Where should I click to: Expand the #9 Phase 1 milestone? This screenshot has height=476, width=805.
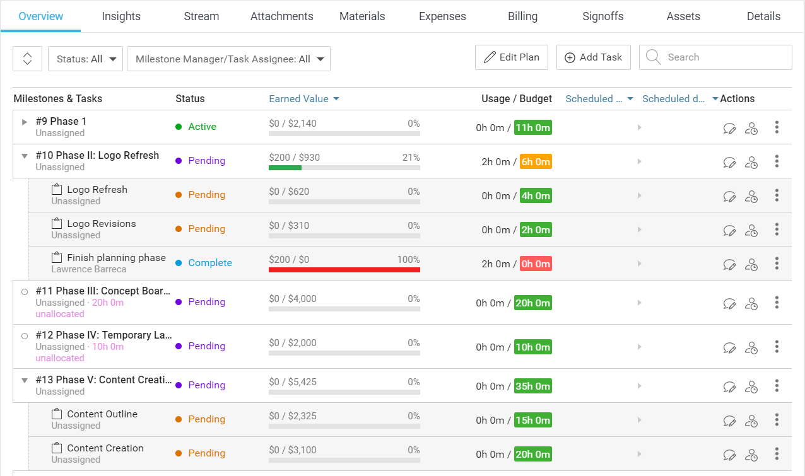(23, 122)
